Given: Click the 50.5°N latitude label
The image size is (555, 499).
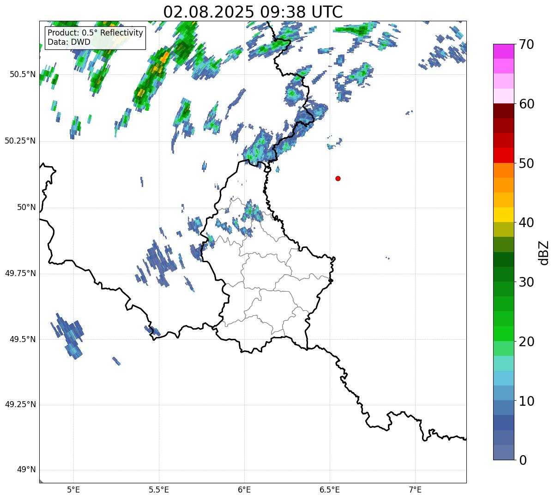Looking at the screenshot, I should (x=23, y=75).
